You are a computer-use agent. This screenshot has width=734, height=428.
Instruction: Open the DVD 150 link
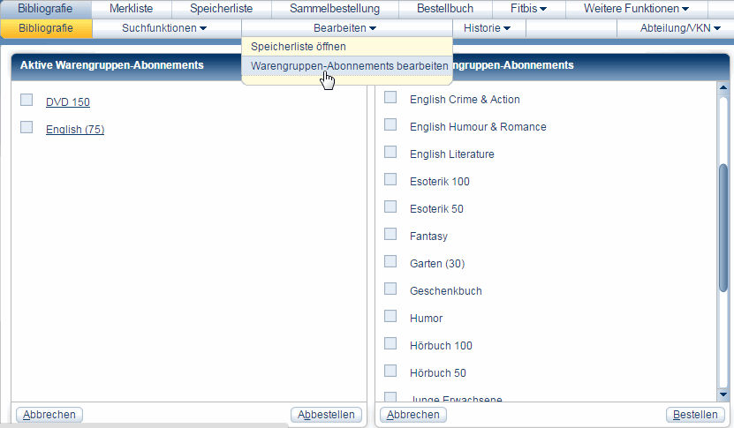(x=68, y=102)
